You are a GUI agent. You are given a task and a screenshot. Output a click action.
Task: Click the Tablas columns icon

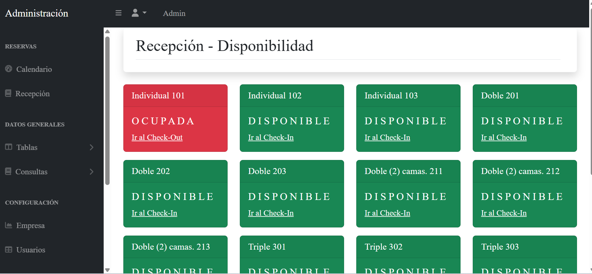click(x=9, y=147)
